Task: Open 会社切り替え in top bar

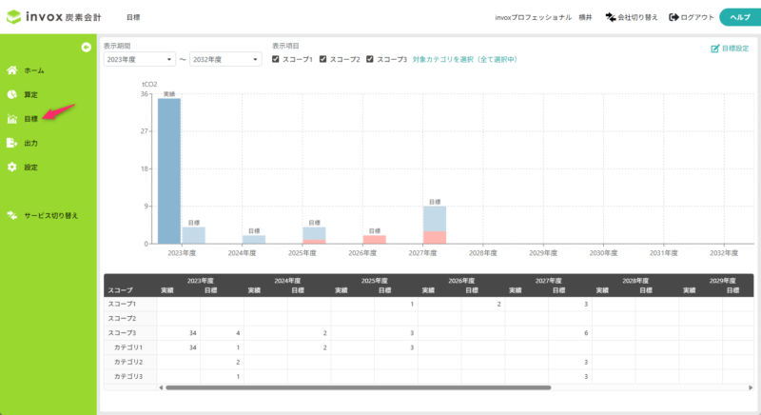Action: (631, 17)
